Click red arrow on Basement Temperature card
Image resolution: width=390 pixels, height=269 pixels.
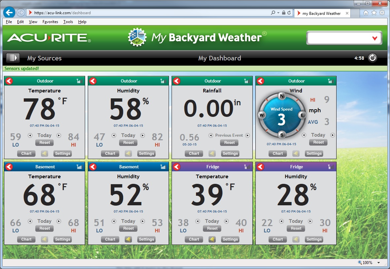[x=9, y=167]
